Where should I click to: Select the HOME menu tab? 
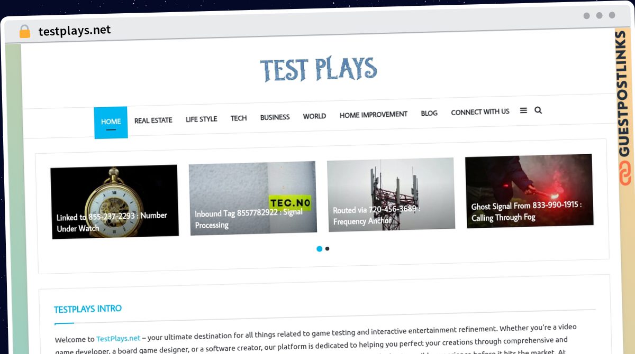point(111,123)
